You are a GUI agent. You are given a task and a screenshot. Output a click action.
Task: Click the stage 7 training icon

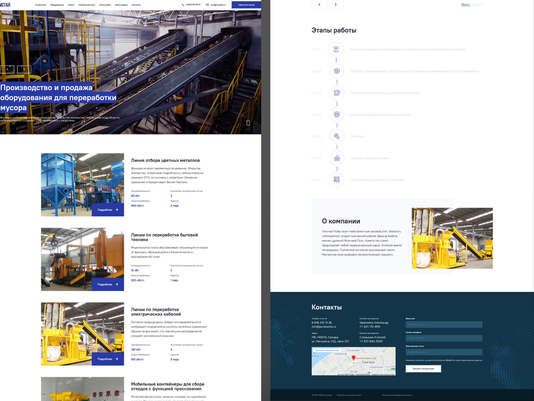[x=337, y=180]
